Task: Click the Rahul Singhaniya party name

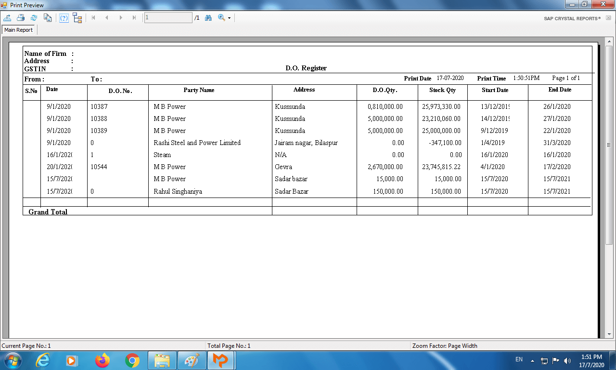Action: click(x=178, y=191)
